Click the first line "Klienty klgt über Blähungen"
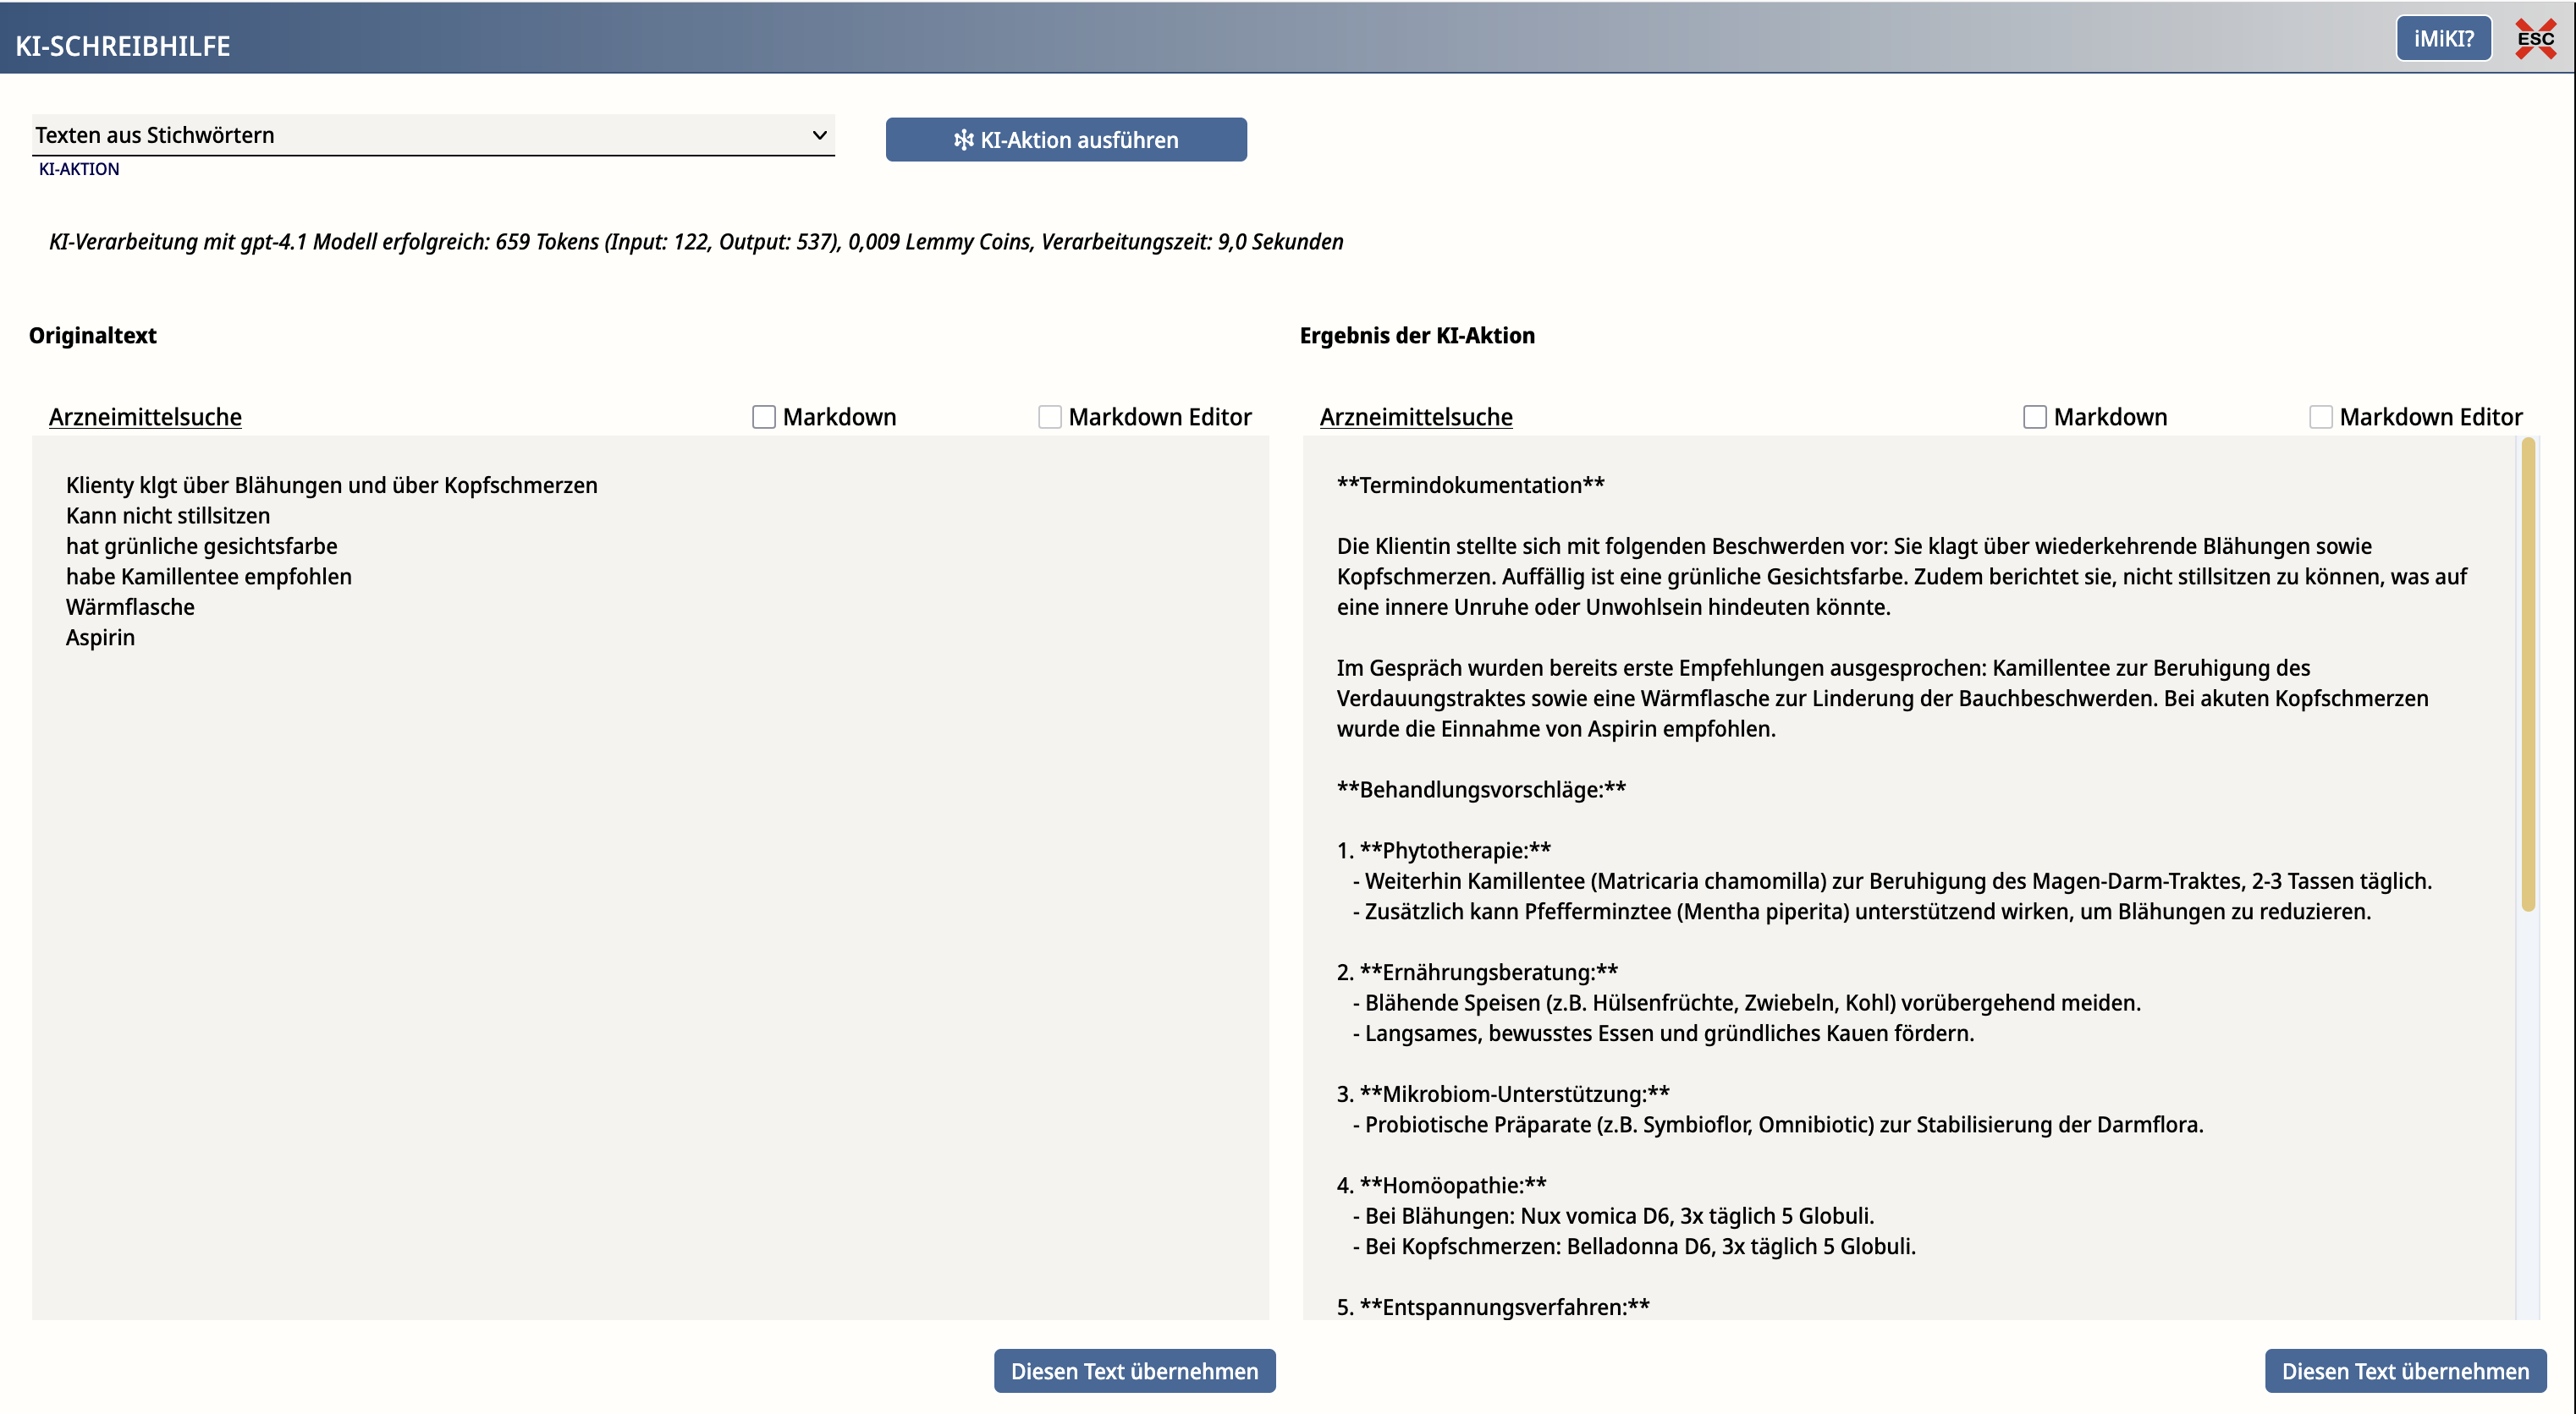 pyautogui.click(x=332, y=485)
